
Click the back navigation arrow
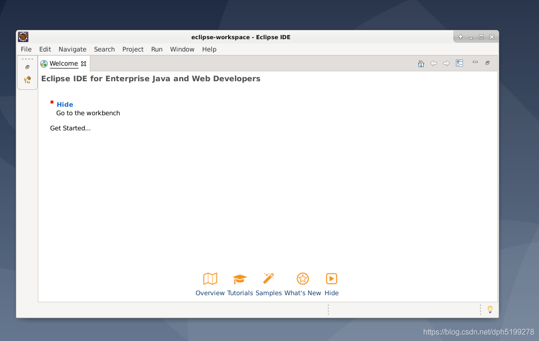[434, 63]
